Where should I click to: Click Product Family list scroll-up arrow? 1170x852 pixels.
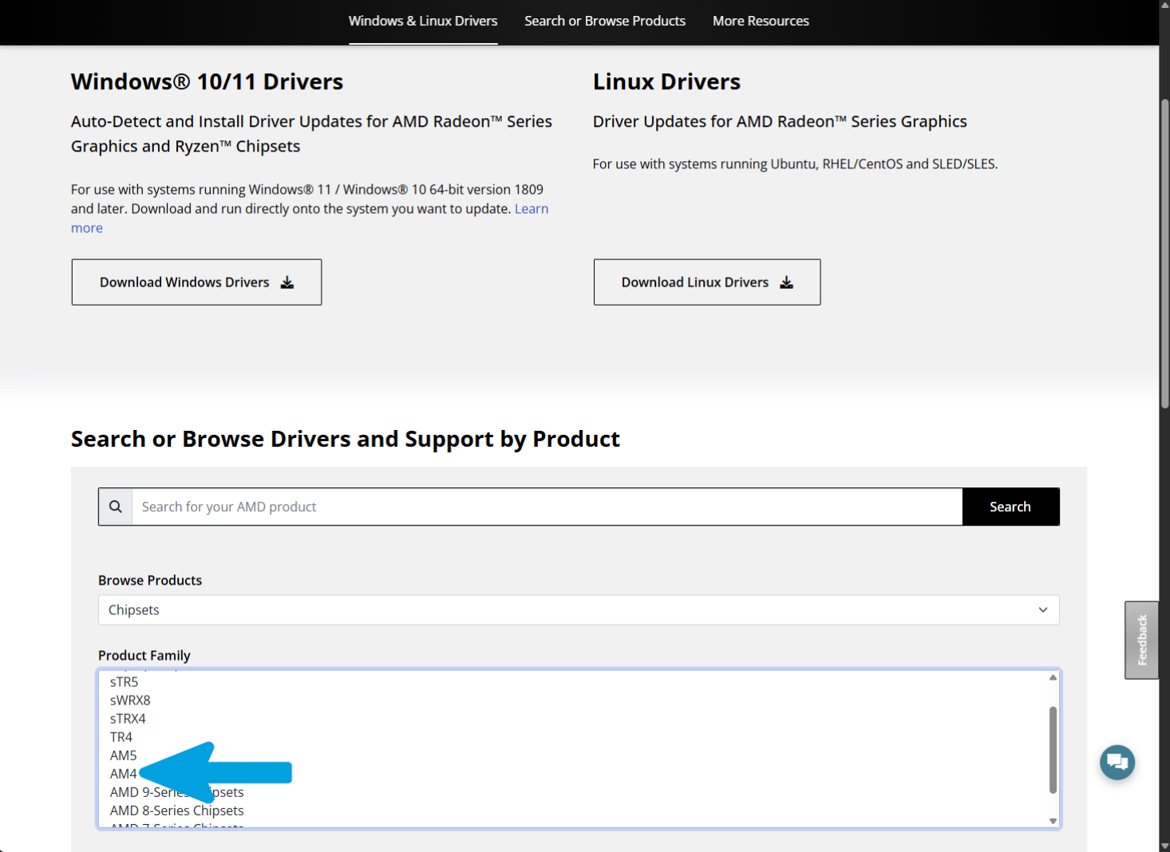pos(1053,677)
